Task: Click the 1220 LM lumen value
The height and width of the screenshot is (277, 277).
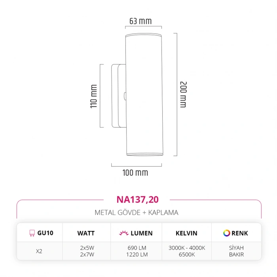Action: click(137, 254)
